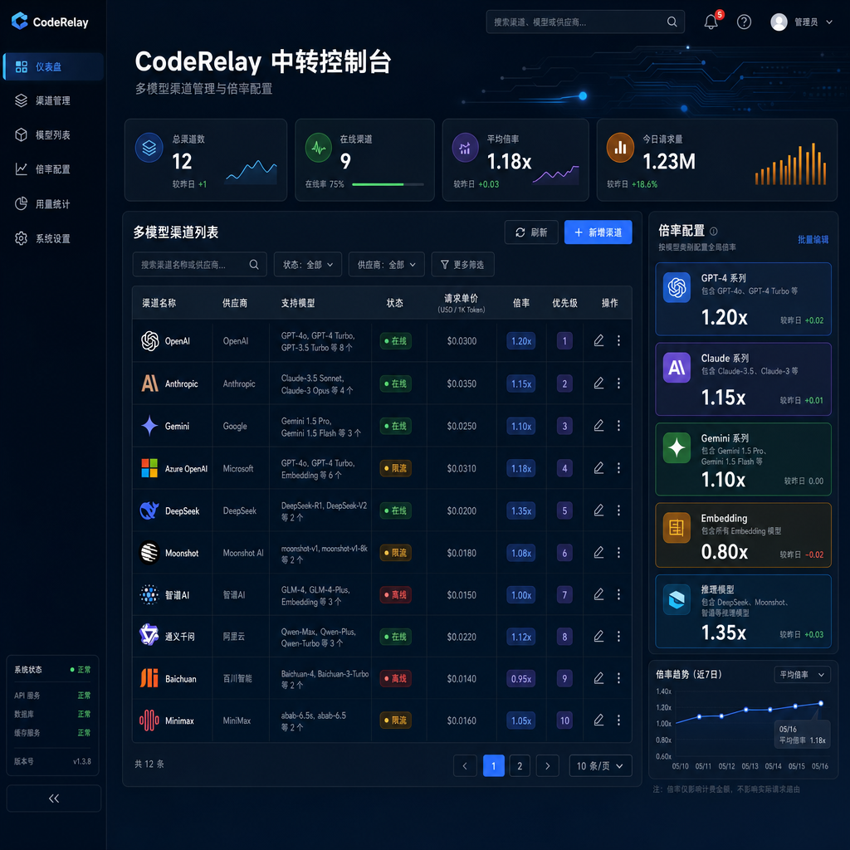Viewport: 850px width, 850px height.
Task: Click the 搜索渠道名称或供应商 input
Action: [199, 265]
